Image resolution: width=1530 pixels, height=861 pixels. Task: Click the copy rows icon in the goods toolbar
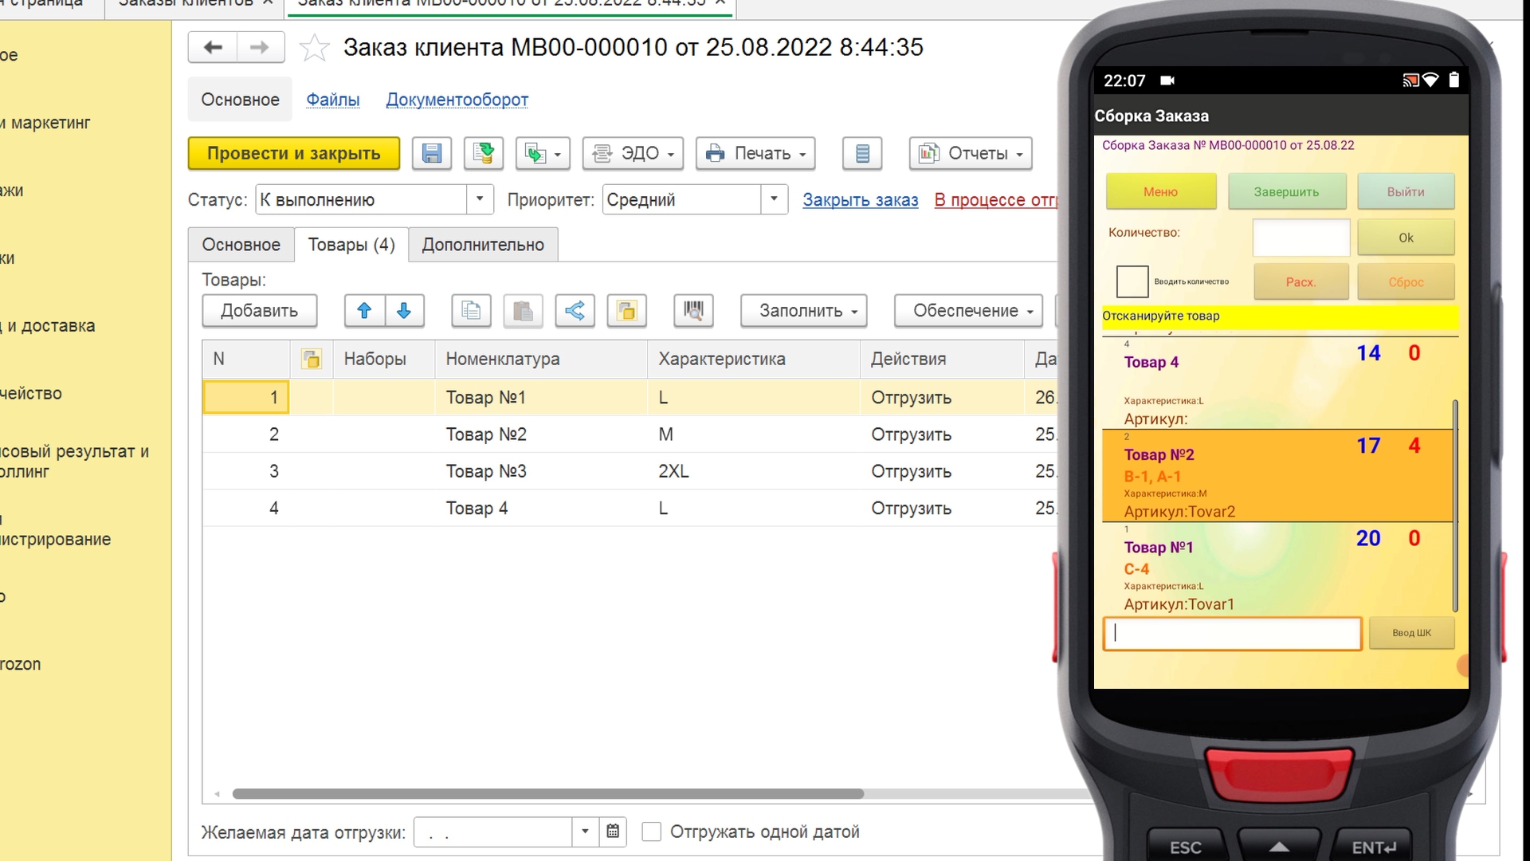pyautogui.click(x=471, y=311)
